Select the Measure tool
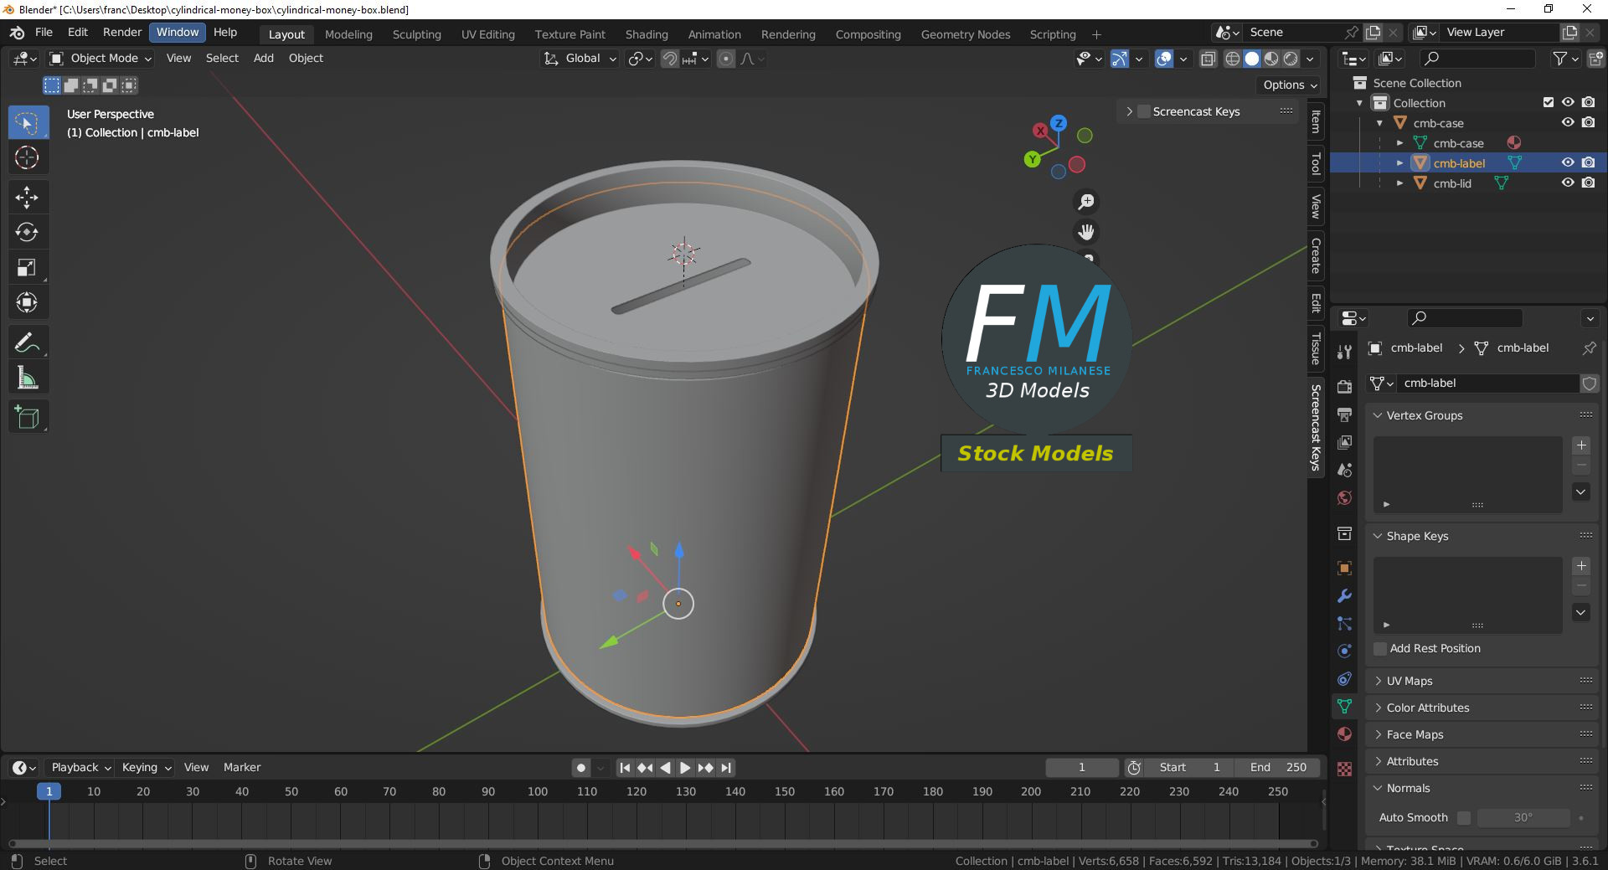1608x870 pixels. coord(27,378)
